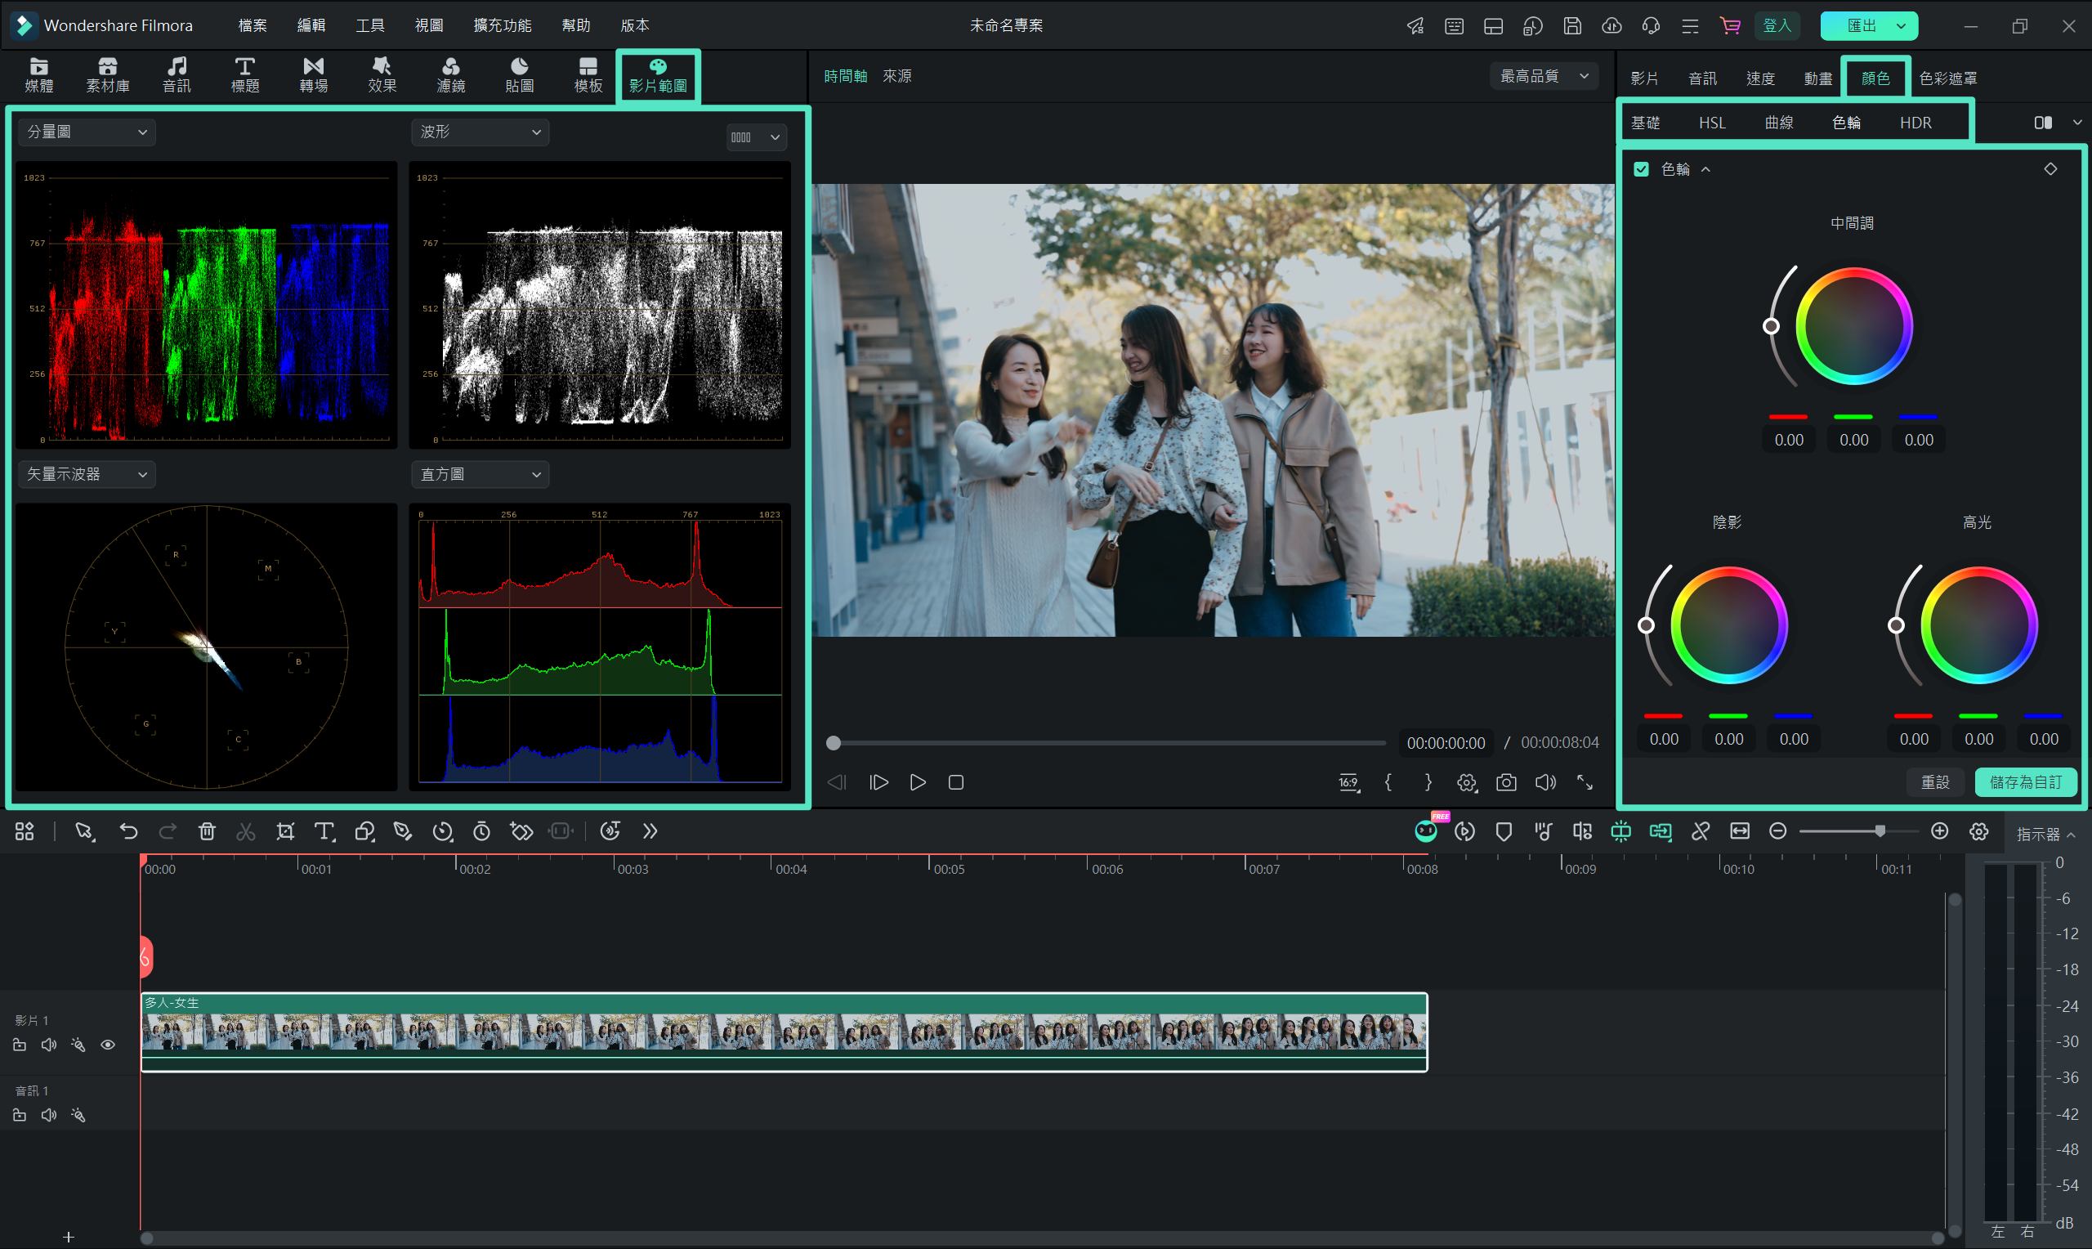This screenshot has height=1249, width=2092.
Task: Click the 重設 reset button
Action: (x=1935, y=783)
